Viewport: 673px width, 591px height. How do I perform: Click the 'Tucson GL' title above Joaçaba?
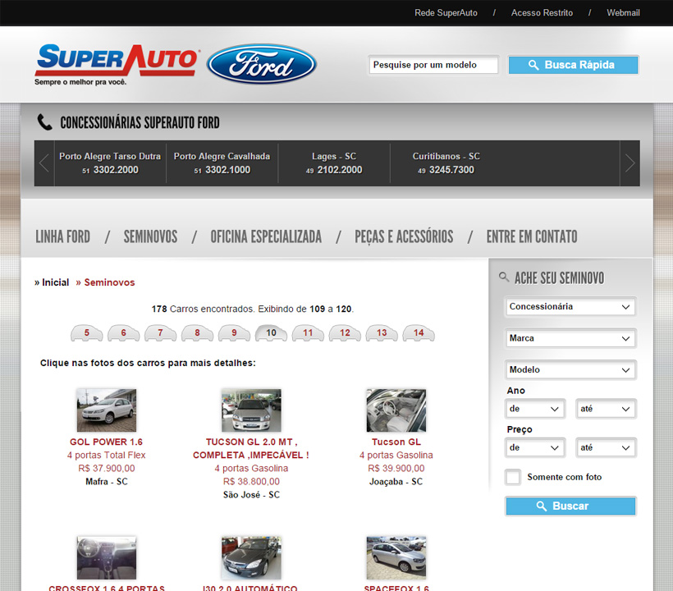(396, 442)
